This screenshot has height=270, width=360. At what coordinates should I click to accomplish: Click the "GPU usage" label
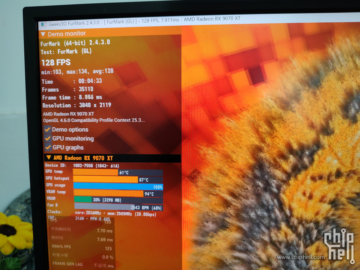[x=56, y=185]
